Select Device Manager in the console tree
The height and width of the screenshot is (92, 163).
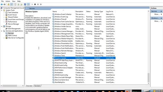click(x=13, y=24)
